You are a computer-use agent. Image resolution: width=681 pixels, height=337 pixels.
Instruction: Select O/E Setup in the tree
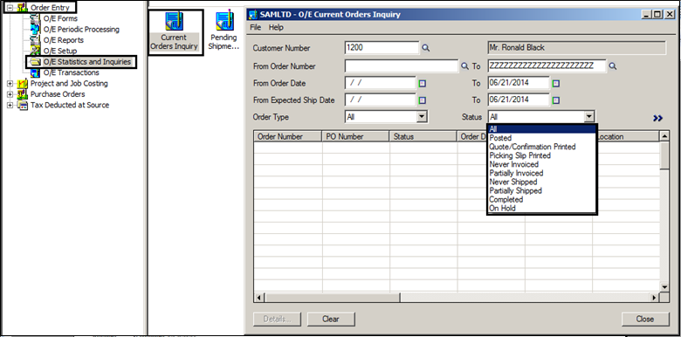click(x=60, y=51)
